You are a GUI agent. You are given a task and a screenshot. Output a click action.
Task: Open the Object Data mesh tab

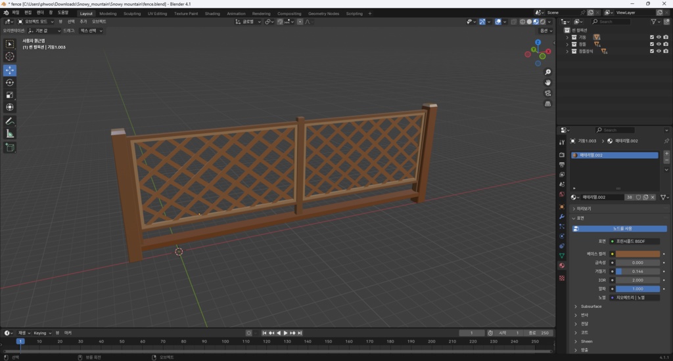click(562, 255)
